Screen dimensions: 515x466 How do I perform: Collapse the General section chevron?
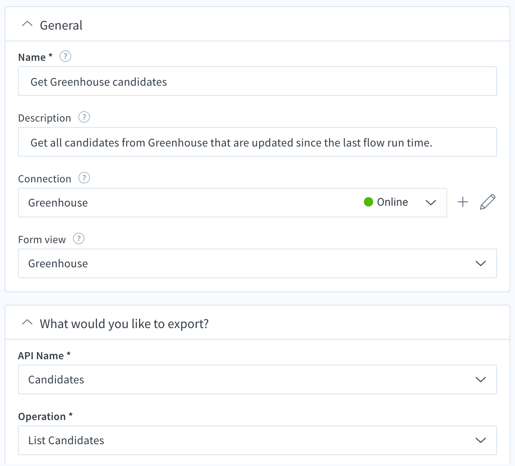point(27,24)
